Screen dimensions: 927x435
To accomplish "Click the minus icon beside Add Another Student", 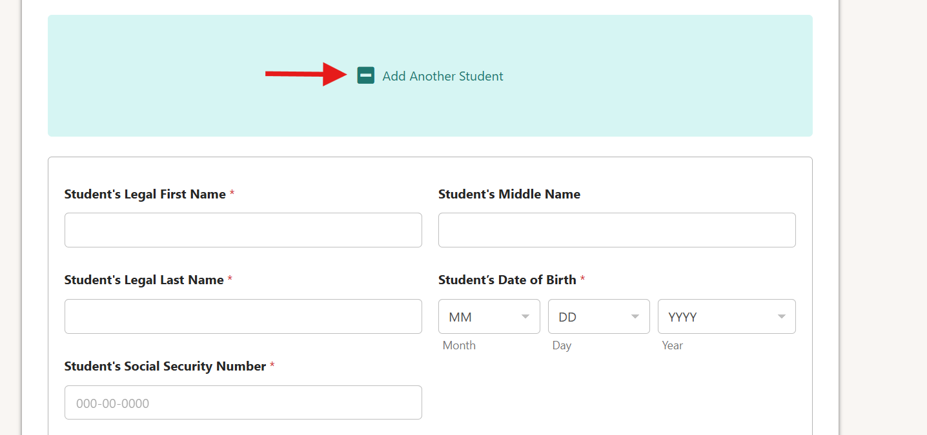I will click(365, 75).
